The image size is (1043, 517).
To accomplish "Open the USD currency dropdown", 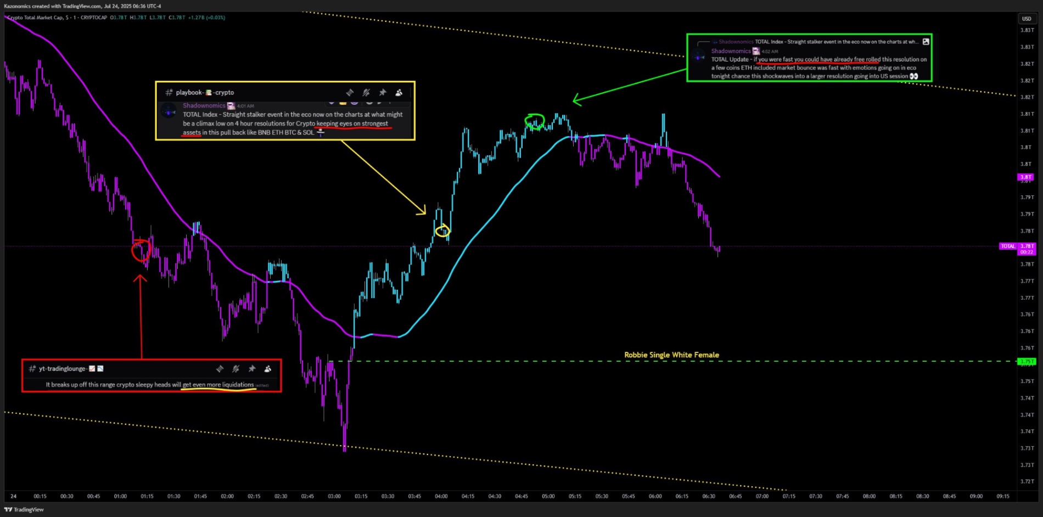I will pyautogui.click(x=1026, y=19).
